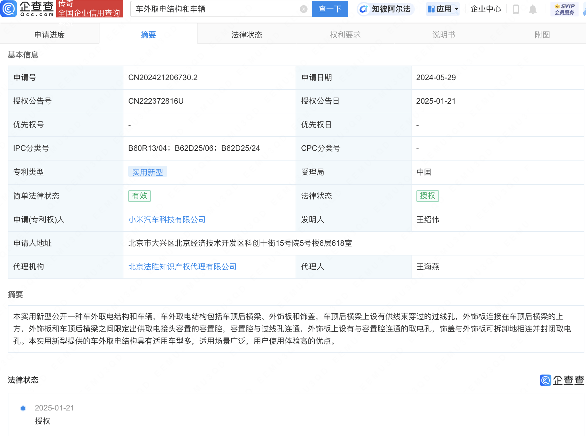Click the 企业中心 link
This screenshot has width=586, height=436.
486,9
